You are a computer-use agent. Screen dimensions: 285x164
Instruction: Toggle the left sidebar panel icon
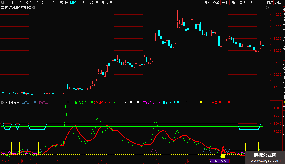point(3,3)
